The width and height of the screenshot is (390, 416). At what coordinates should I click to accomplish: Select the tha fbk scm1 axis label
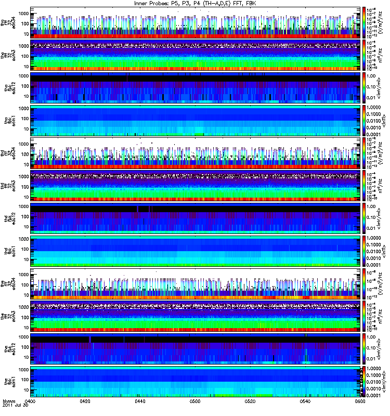coord(10,121)
